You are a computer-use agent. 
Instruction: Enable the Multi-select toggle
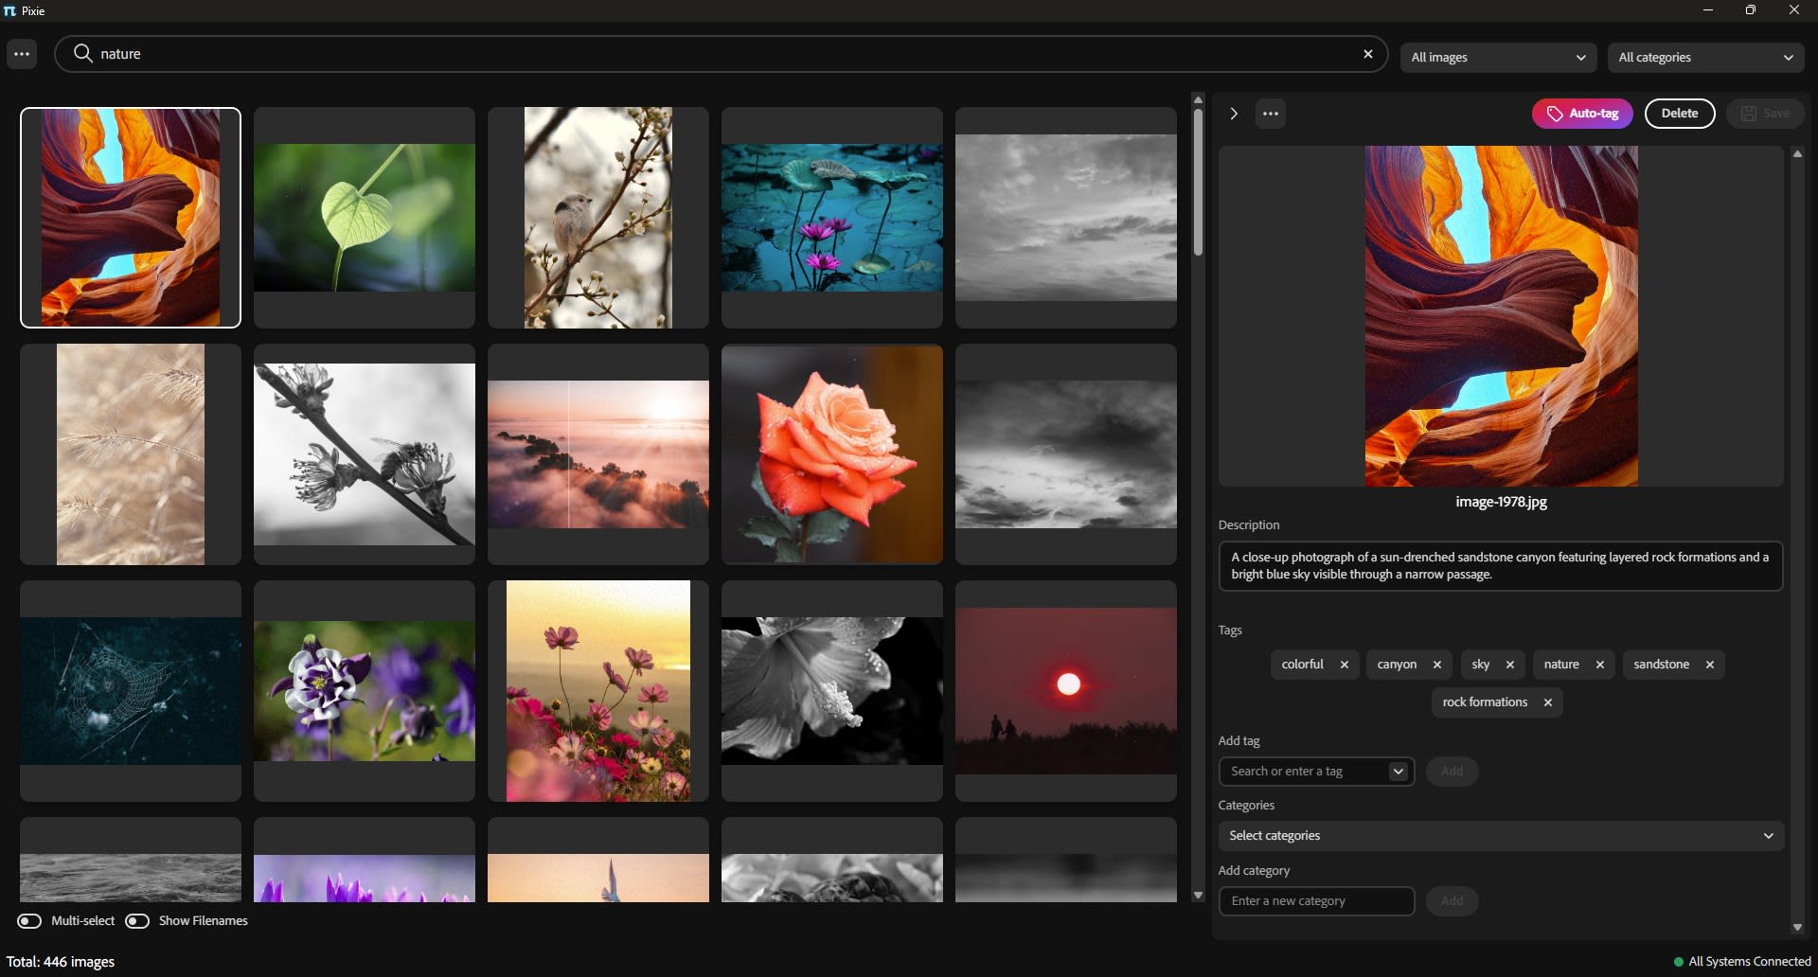pos(29,921)
